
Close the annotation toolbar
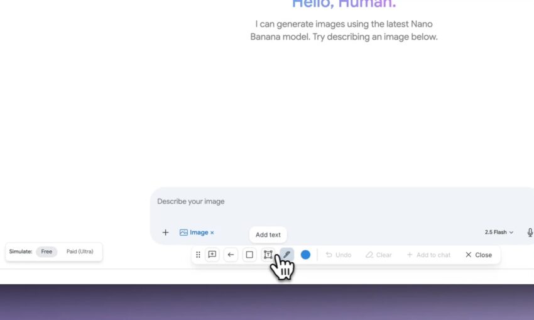point(479,255)
